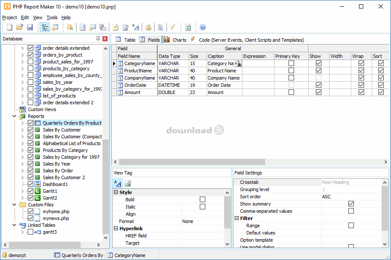391x260 pixels.
Task: Toggle the Sales By Customer report checkbox
Action: click(30, 130)
